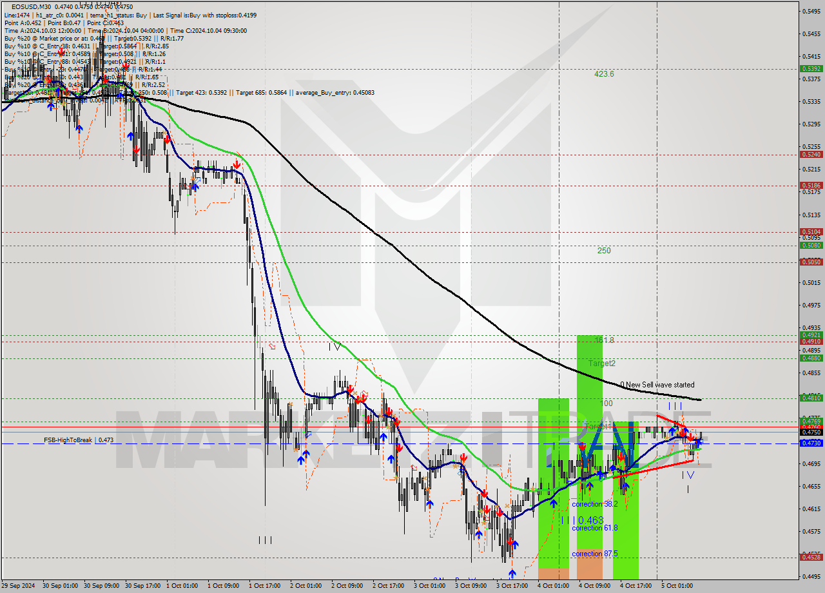The height and width of the screenshot is (593, 825).
Task: Click the '1 Oct 17:00' time axis label
Action: [x=264, y=586]
